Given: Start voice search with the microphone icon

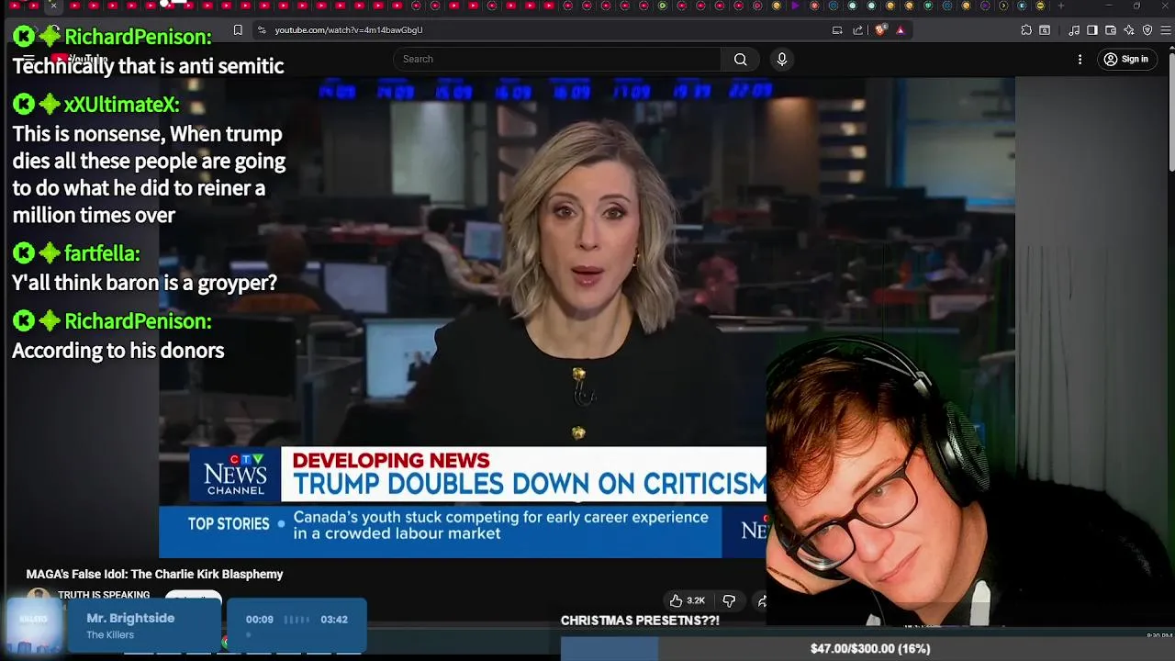Looking at the screenshot, I should [782, 60].
